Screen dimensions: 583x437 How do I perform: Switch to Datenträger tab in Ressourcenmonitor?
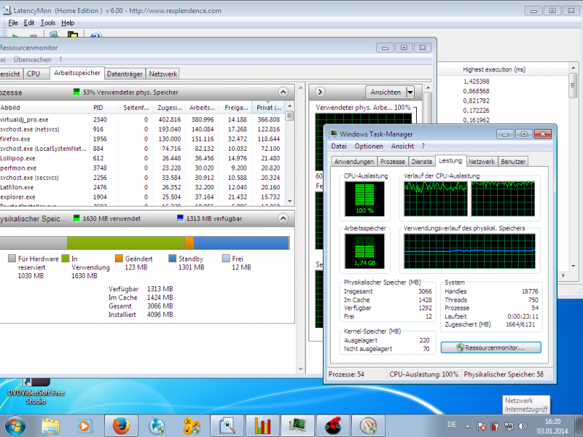pyautogui.click(x=125, y=74)
